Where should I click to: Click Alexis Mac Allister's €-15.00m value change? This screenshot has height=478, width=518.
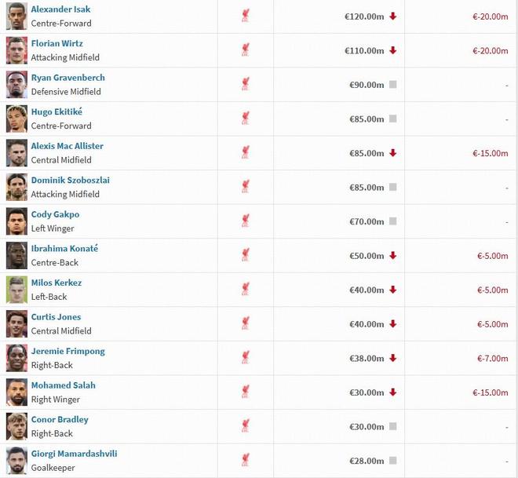(x=490, y=153)
